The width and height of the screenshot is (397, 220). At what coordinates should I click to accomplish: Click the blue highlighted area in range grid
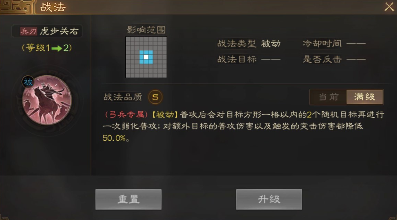click(146, 57)
